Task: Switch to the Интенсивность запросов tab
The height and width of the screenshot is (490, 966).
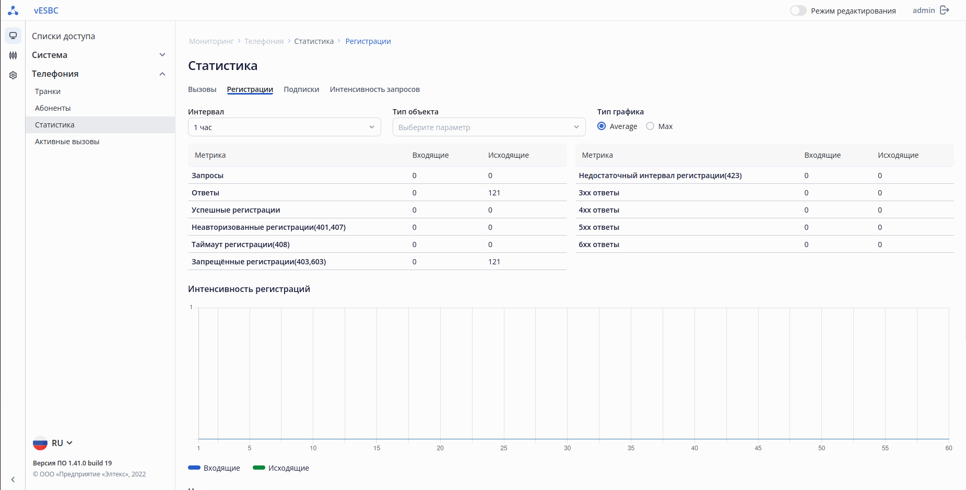Action: 374,89
